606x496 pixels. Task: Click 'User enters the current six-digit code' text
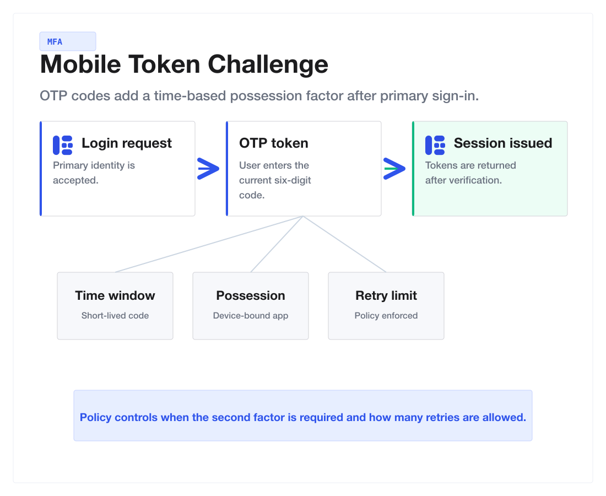275,180
